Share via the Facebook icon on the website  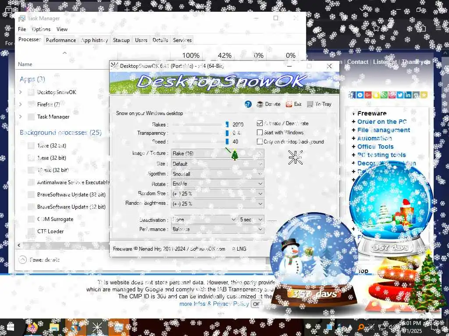[352, 95]
